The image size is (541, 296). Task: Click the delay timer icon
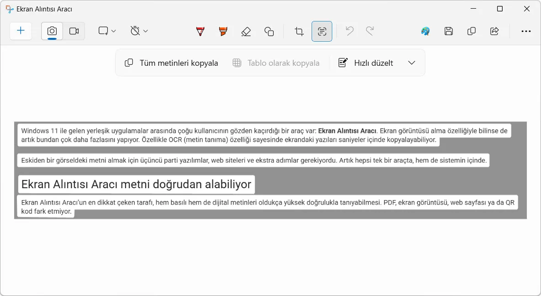135,31
